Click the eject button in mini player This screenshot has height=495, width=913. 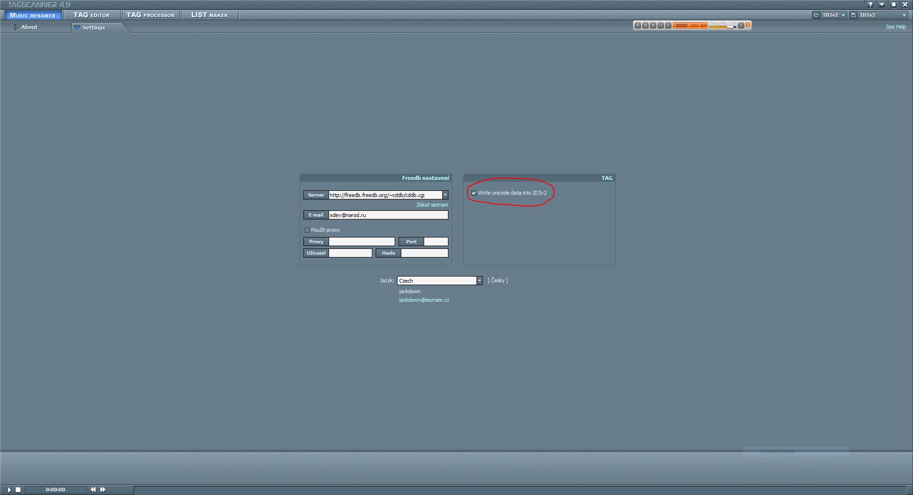click(741, 25)
